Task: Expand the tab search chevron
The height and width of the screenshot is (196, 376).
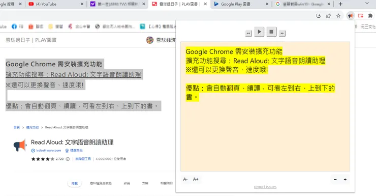Action: pyautogui.click(x=367, y=4)
